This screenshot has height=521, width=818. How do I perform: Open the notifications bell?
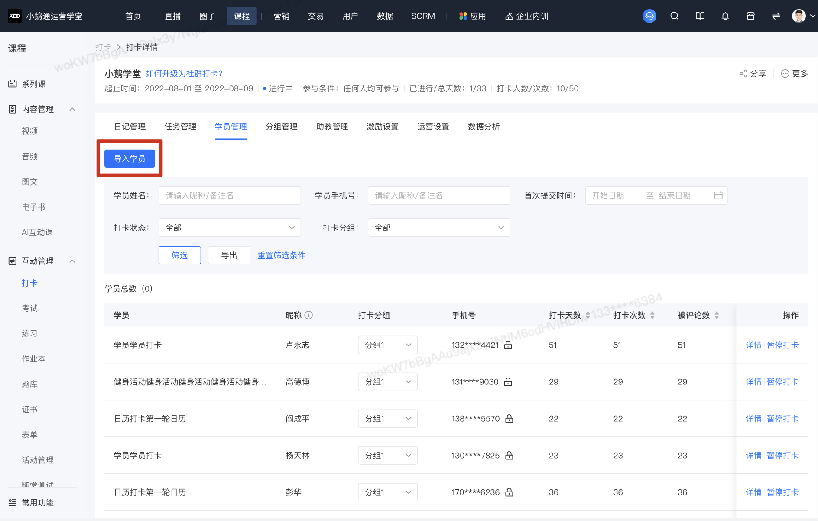click(725, 16)
